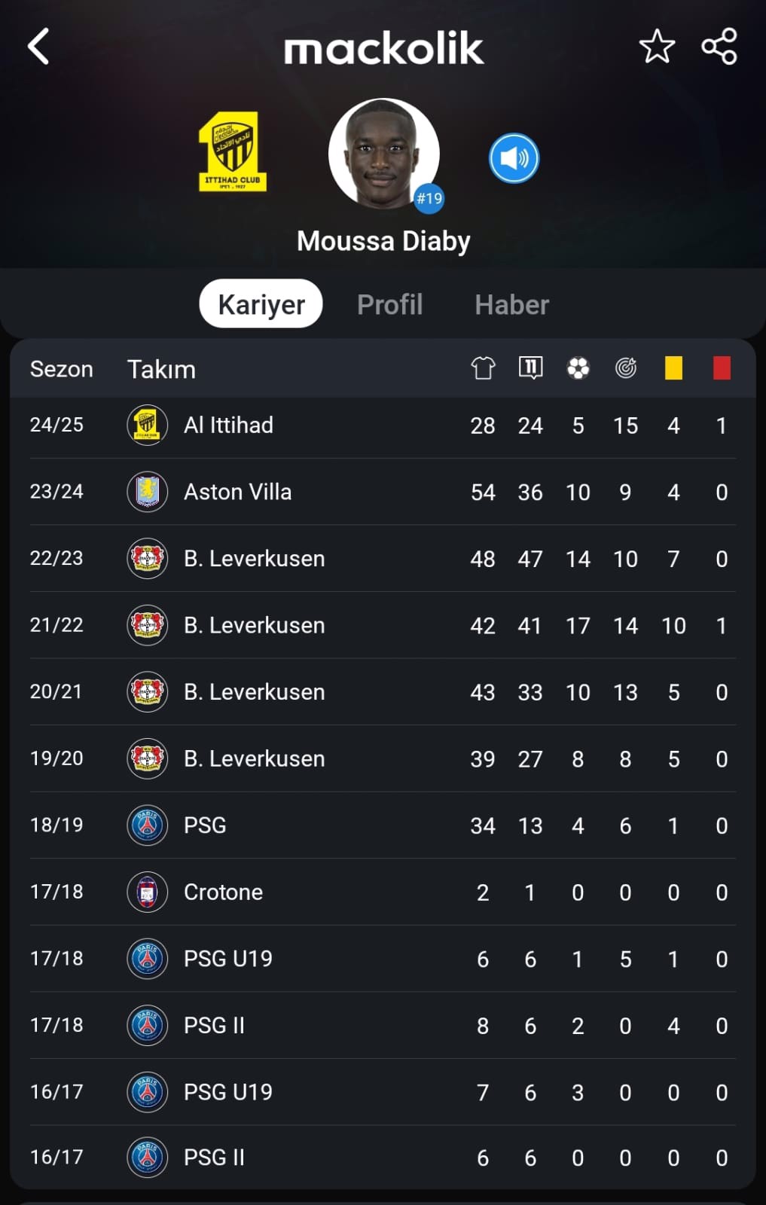Open the Aston Villa team link
Screen dimensions: 766x1205
pyautogui.click(x=237, y=492)
